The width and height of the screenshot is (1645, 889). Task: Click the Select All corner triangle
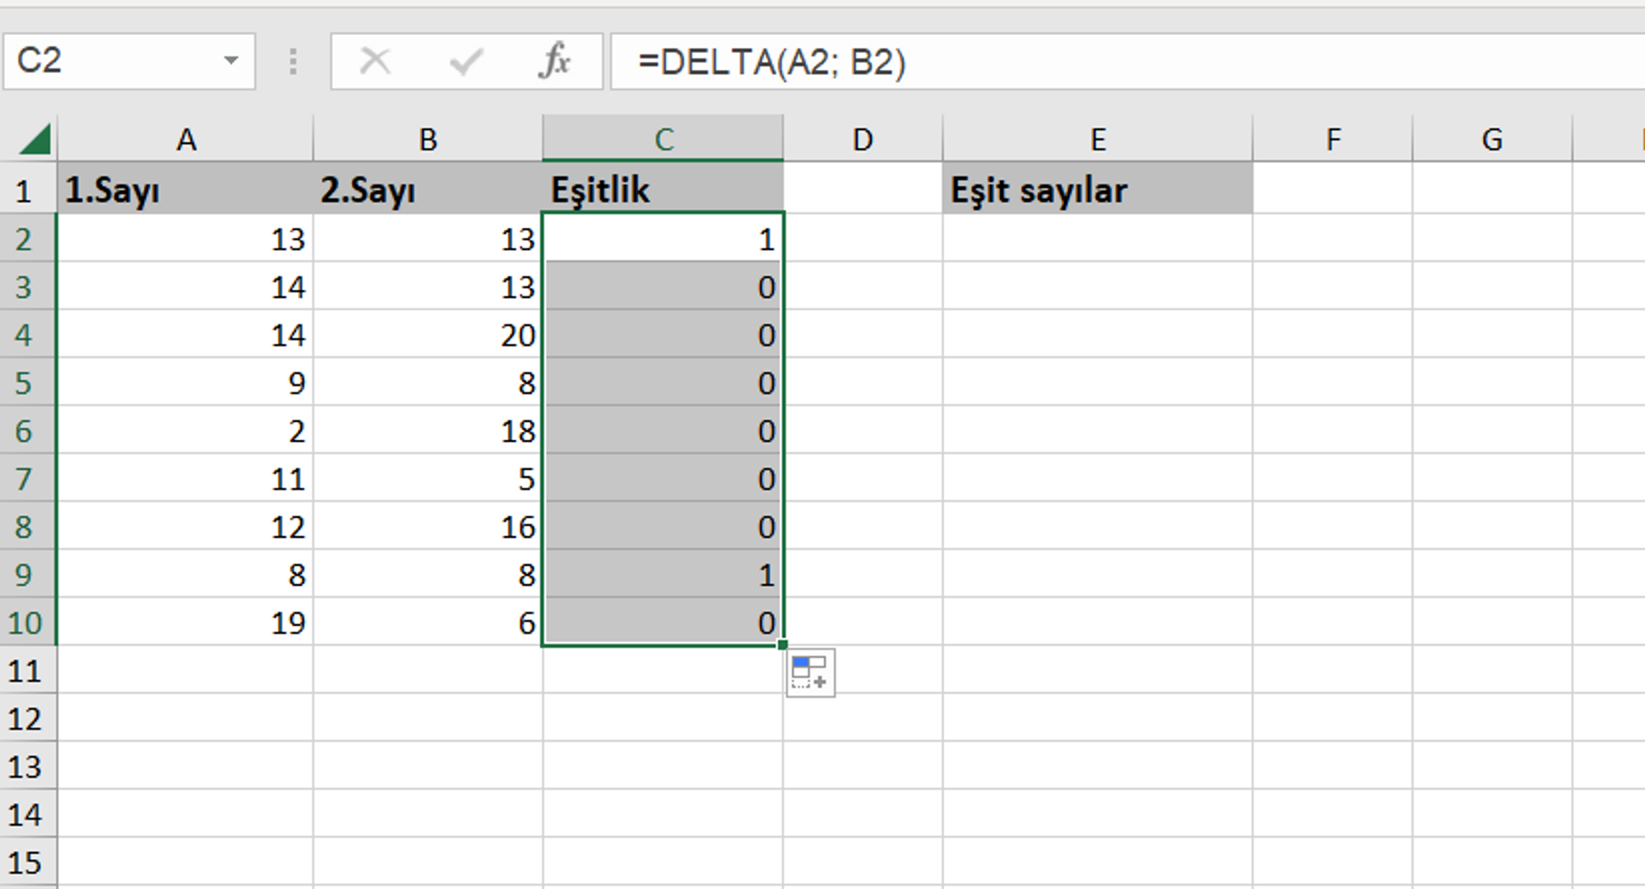click(x=35, y=138)
